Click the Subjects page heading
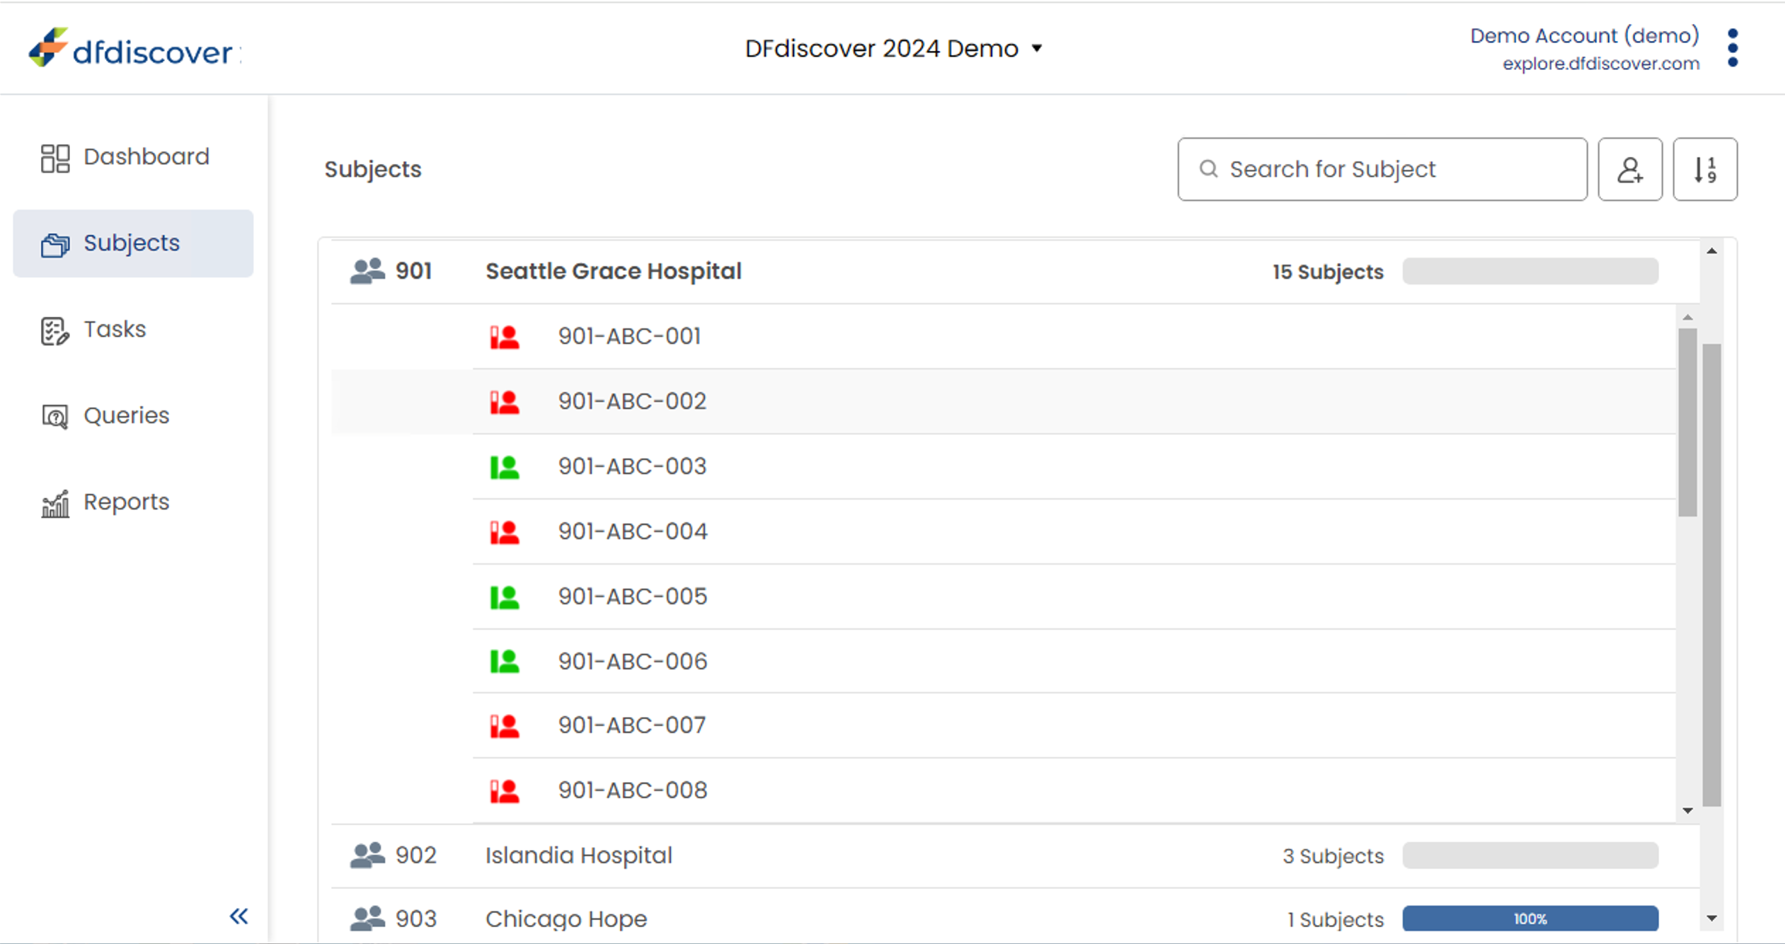 tap(373, 169)
